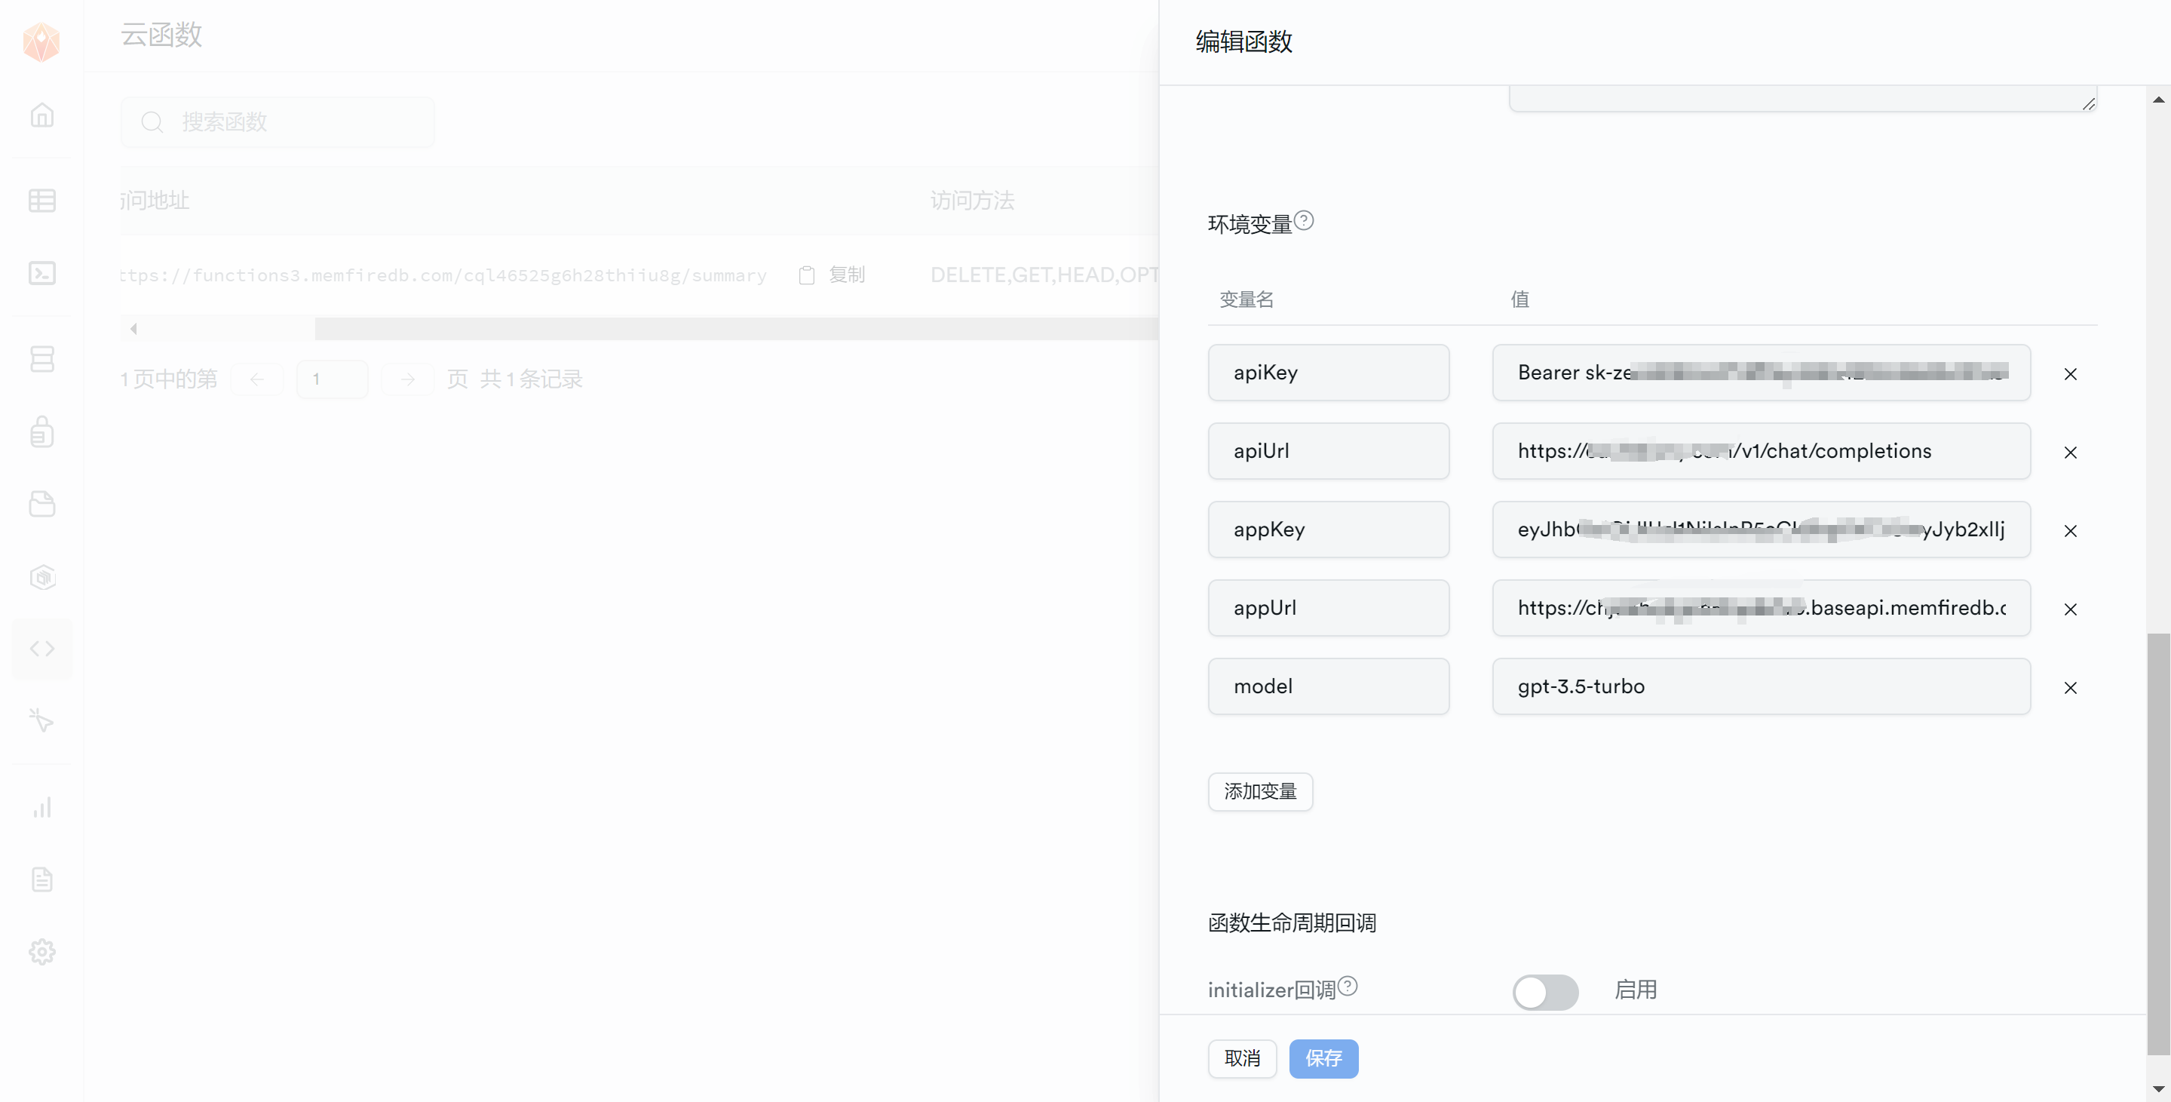
Task: Edit the /v1/chat/completions value field
Action: pyautogui.click(x=1761, y=451)
